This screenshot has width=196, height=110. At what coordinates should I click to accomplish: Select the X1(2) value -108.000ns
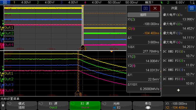pyautogui.click(x=151, y=24)
